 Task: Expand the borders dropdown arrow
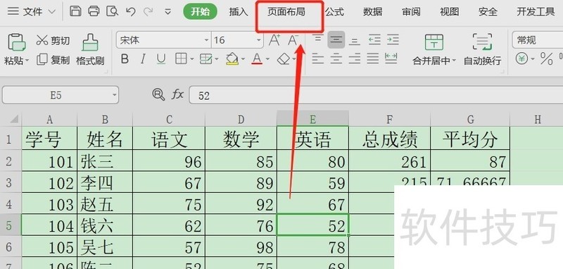pyautogui.click(x=191, y=59)
